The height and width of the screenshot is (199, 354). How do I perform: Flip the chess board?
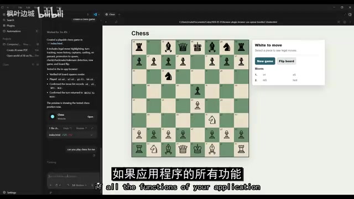tap(287, 61)
